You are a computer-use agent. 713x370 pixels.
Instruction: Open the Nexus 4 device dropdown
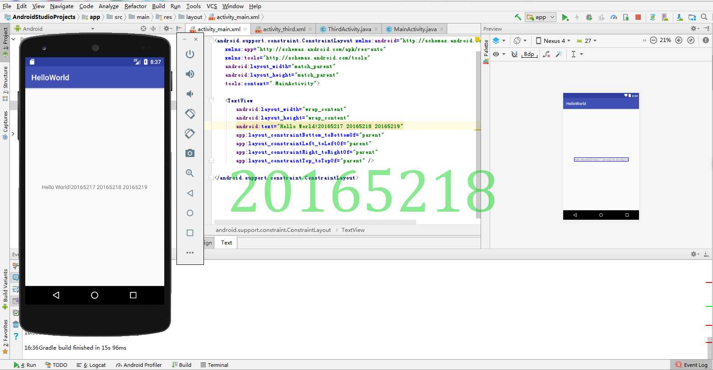[x=553, y=41]
